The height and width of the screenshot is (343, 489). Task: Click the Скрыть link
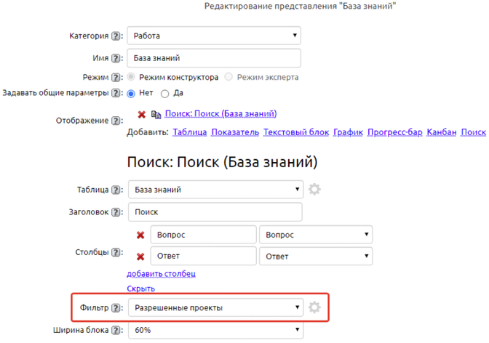[140, 288]
